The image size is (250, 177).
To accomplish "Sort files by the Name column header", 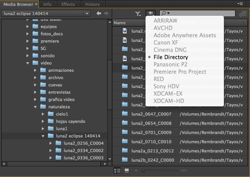I will tap(120, 23).
